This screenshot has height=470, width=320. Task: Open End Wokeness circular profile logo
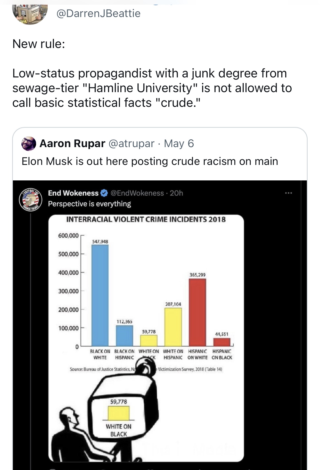coord(30,200)
